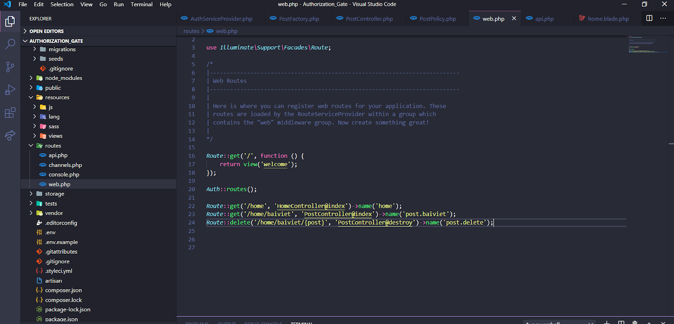
Task: Open the Search view in activity bar
Action: coord(10,44)
